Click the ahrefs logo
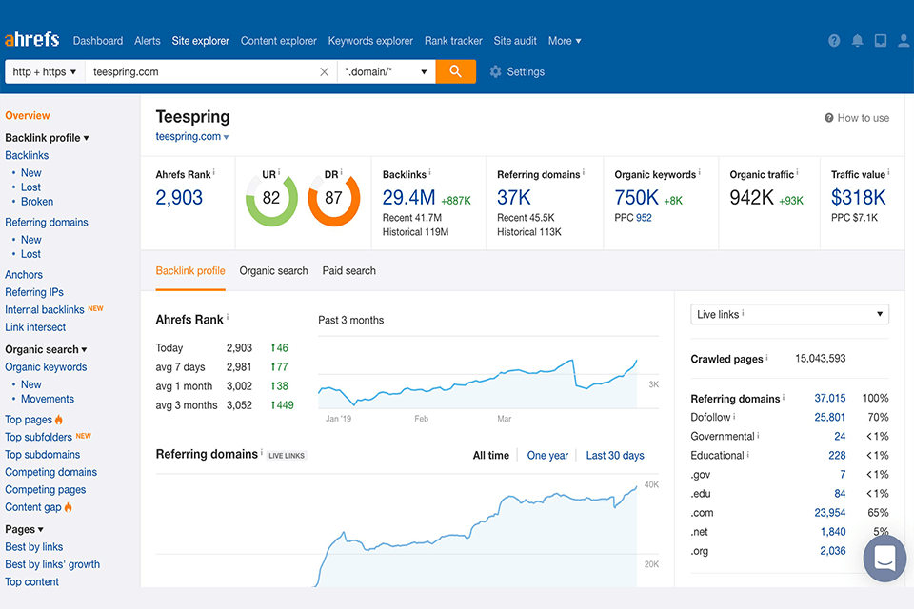 pyautogui.click(x=31, y=40)
